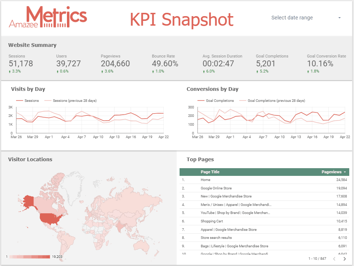
Task: Click New | Google Merchandise Store row
Action: tap(264, 196)
